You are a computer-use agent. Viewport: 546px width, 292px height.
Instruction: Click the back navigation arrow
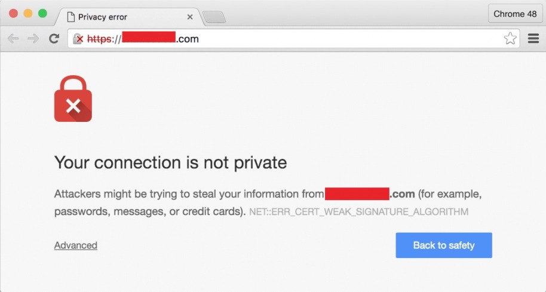(x=13, y=38)
